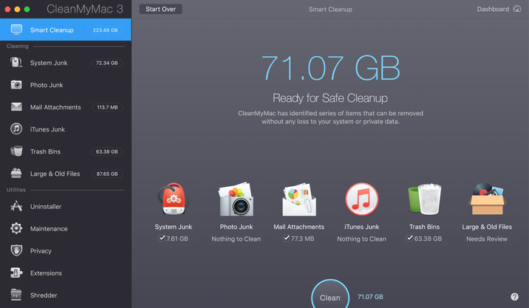Uncheck the Mail Attachments 77.3 MB checkbox
The width and height of the screenshot is (529, 308).
[287, 238]
